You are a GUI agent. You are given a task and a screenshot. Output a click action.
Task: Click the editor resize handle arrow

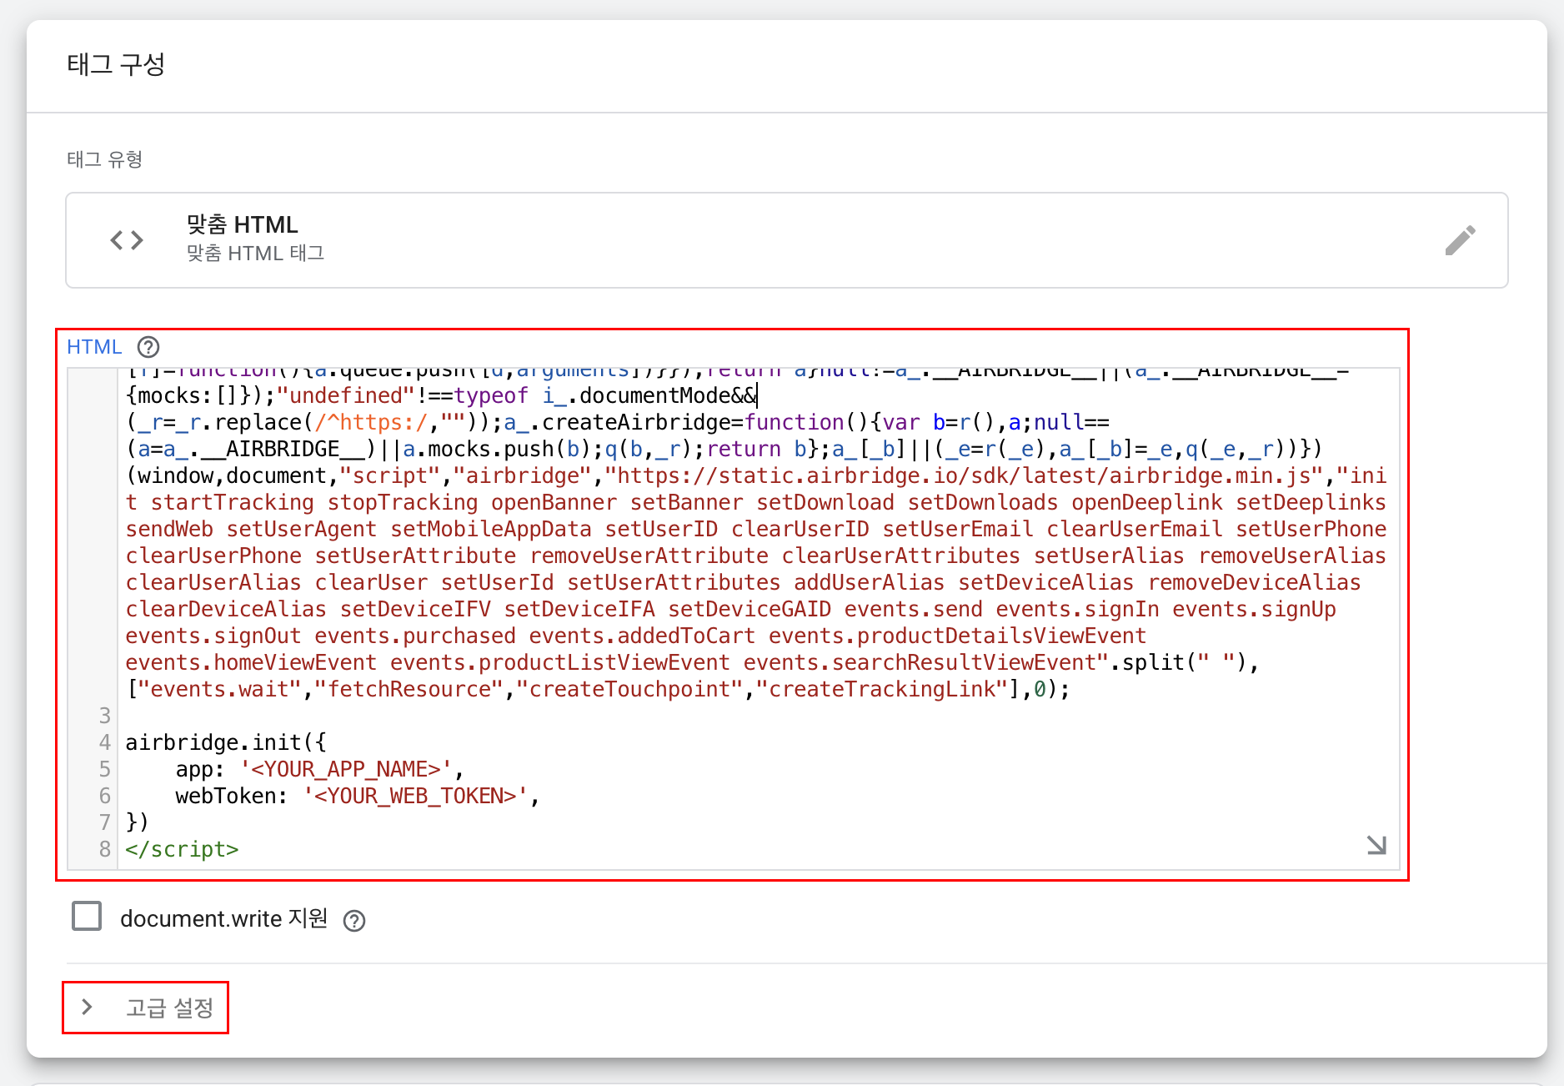pyautogui.click(x=1376, y=845)
